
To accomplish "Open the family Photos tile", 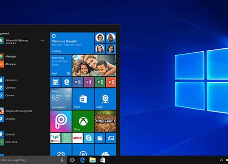I will click(x=94, y=65).
